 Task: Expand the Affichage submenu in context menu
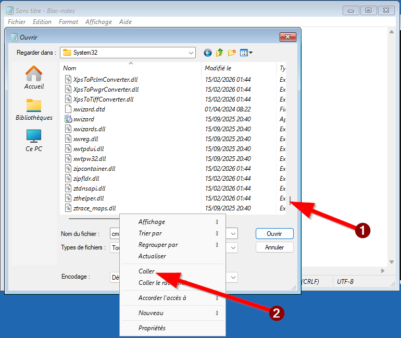(152, 222)
